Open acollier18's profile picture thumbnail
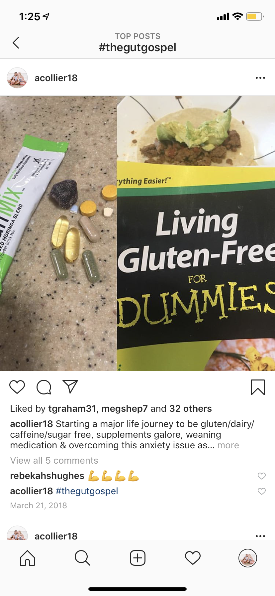 pyautogui.click(x=17, y=78)
